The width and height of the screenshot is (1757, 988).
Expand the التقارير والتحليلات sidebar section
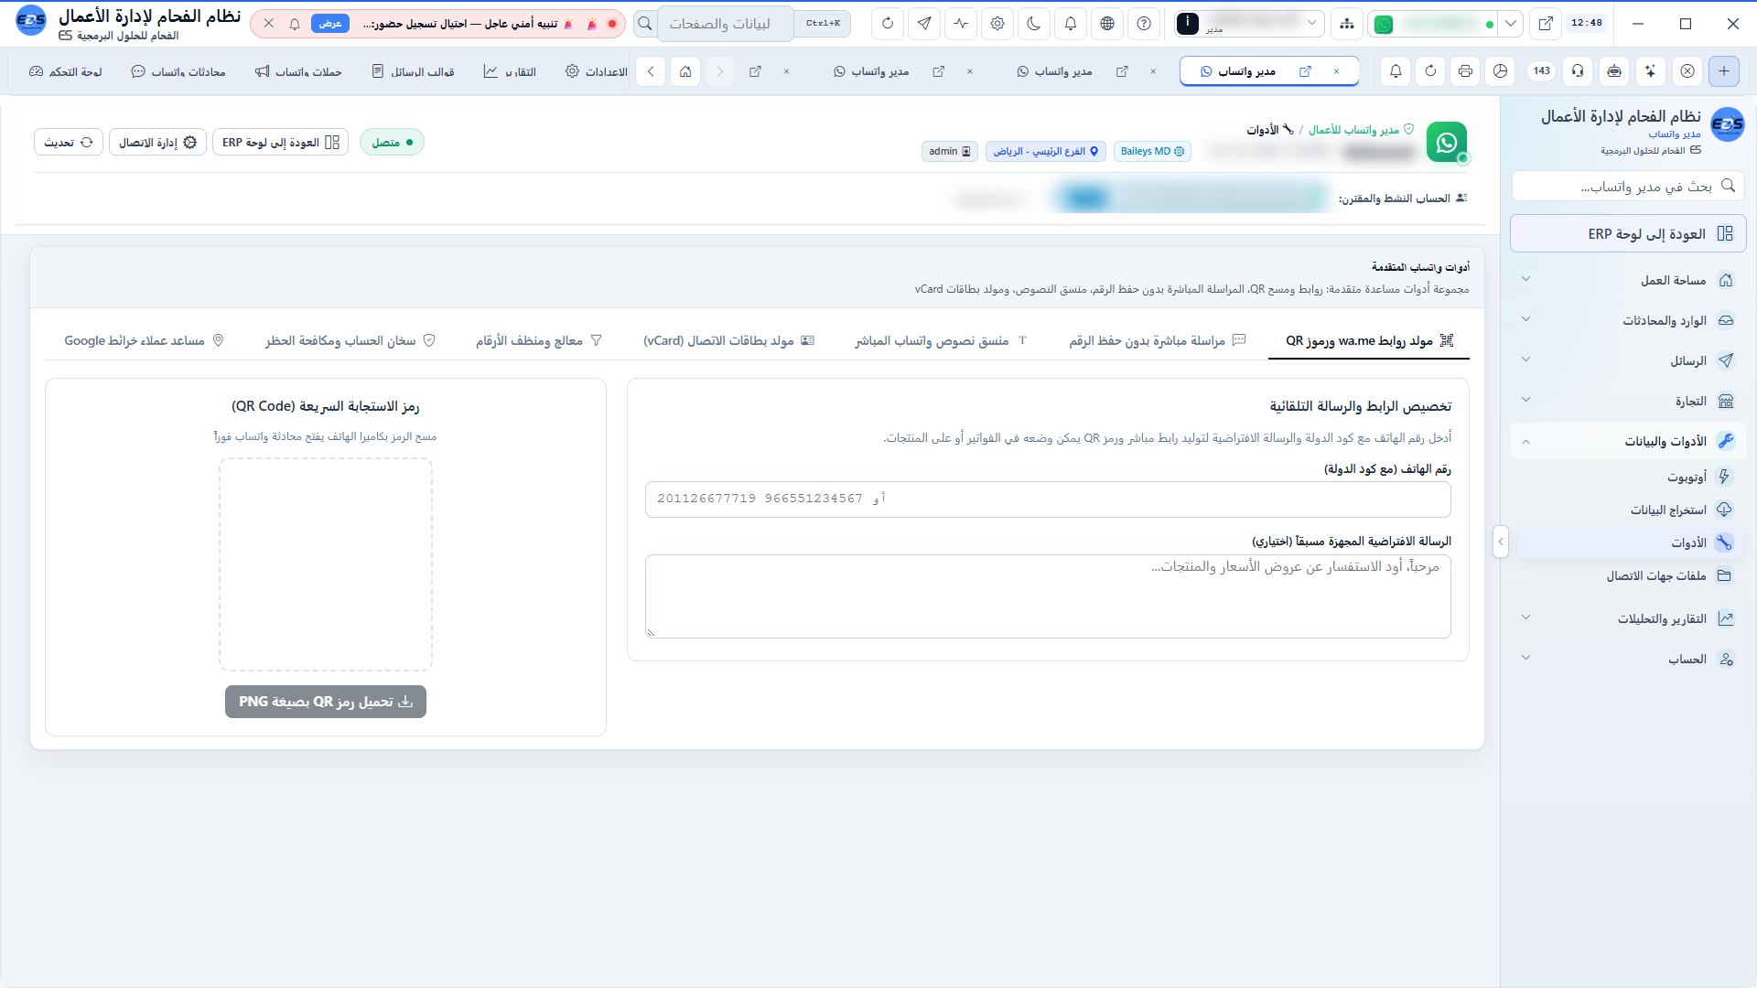(1627, 618)
